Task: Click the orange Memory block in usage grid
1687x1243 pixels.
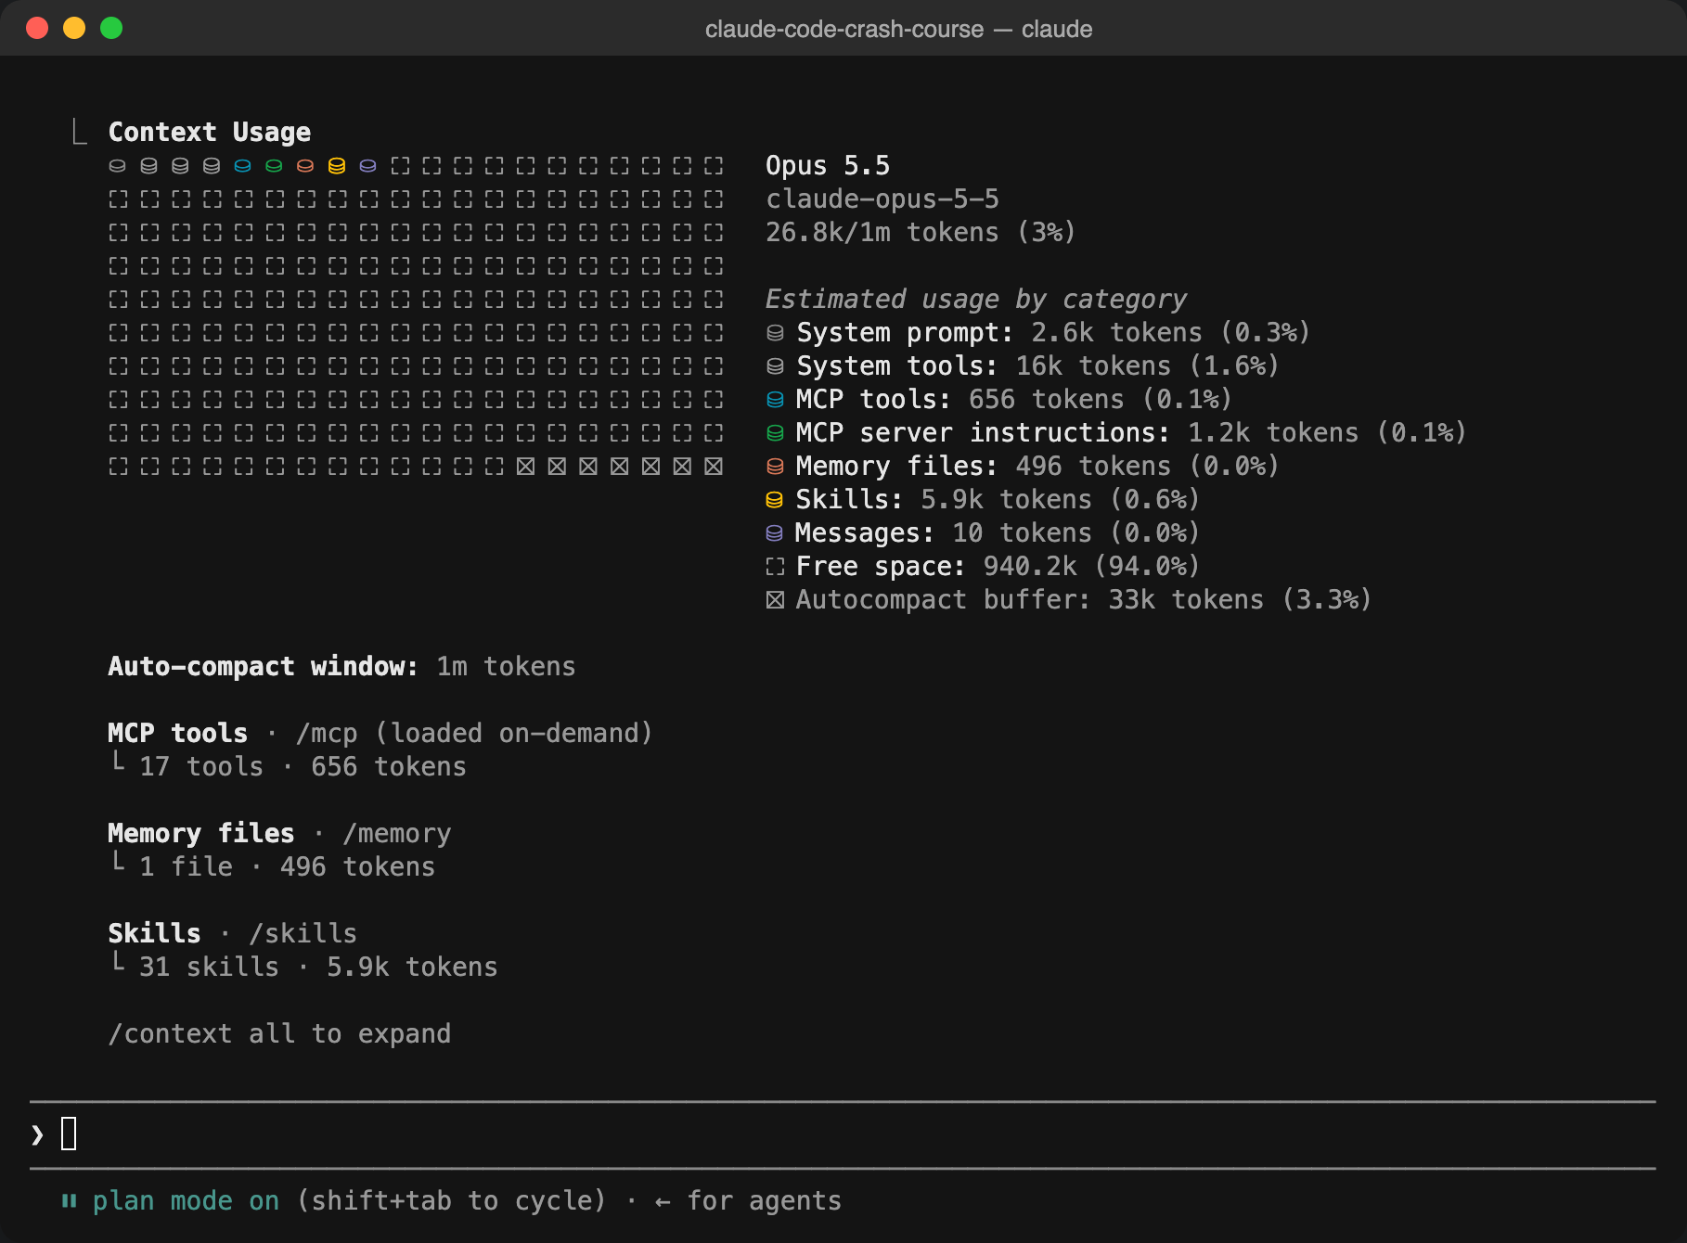Action: [x=305, y=166]
